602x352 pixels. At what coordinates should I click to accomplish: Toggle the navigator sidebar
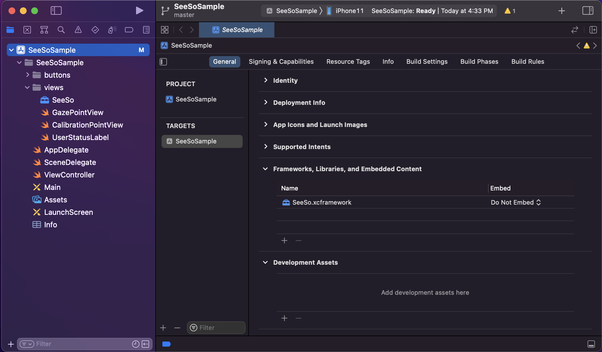(x=56, y=11)
